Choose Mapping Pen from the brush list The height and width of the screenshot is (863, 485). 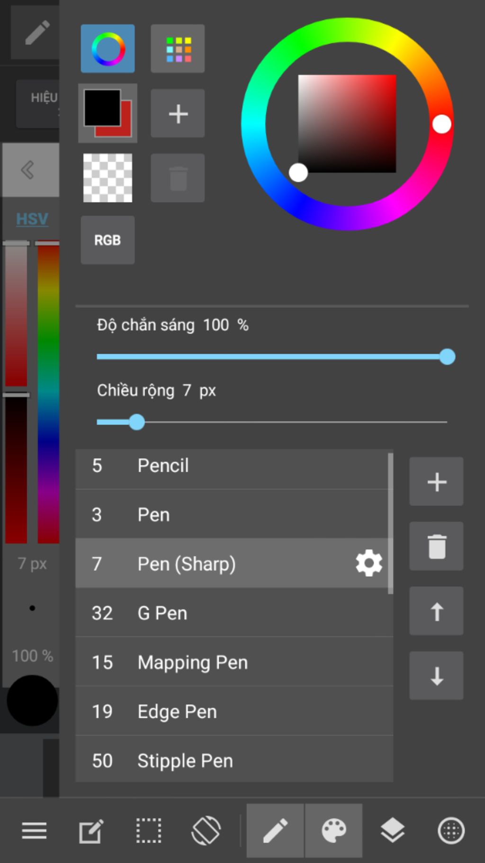point(232,662)
